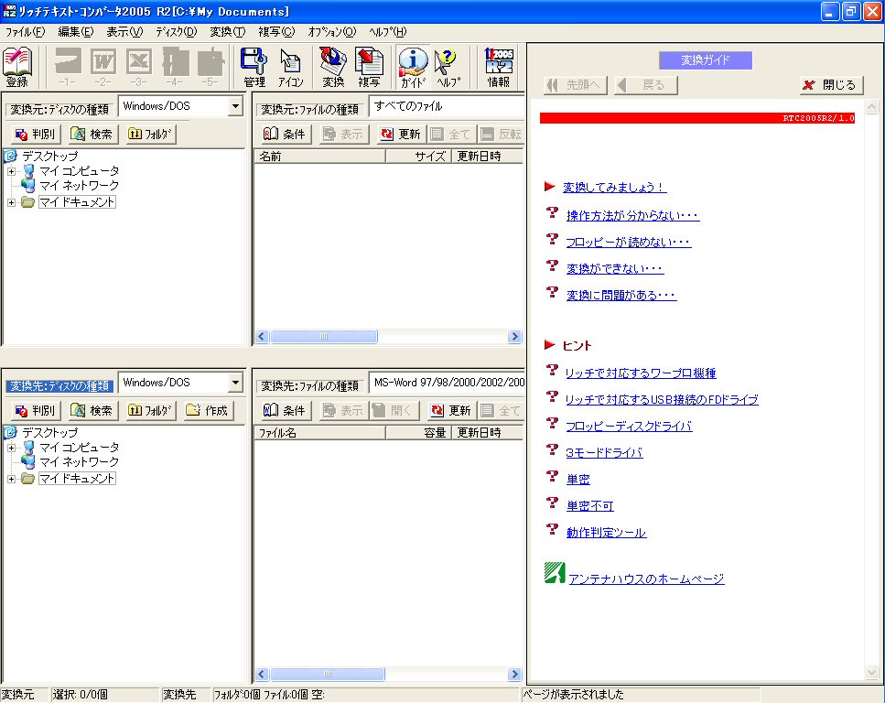Expand マイ ドキュメント in source tree

pos(11,202)
